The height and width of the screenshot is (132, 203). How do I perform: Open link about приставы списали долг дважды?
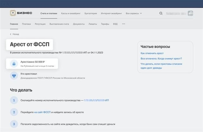[161, 66]
